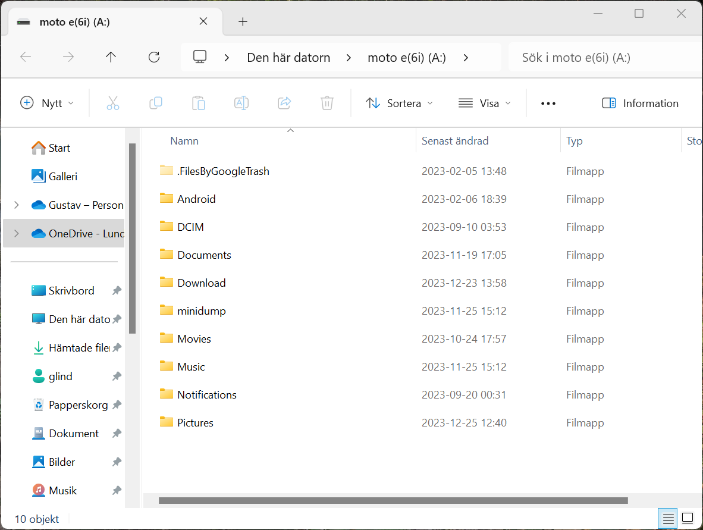Expand chevron after the computer icon
Image resolution: width=703 pixels, height=530 pixels.
227,57
